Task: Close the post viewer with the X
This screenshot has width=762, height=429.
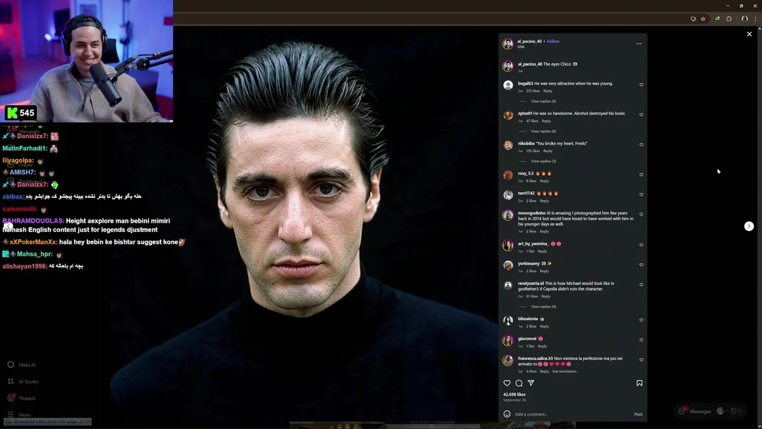Action: 749,34
